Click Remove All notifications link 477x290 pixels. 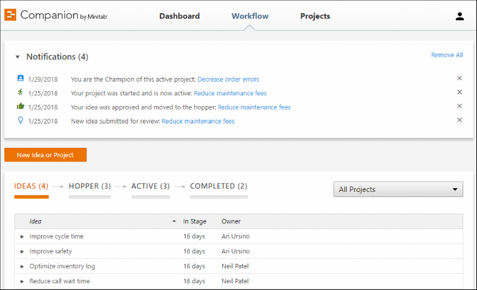[x=447, y=55]
